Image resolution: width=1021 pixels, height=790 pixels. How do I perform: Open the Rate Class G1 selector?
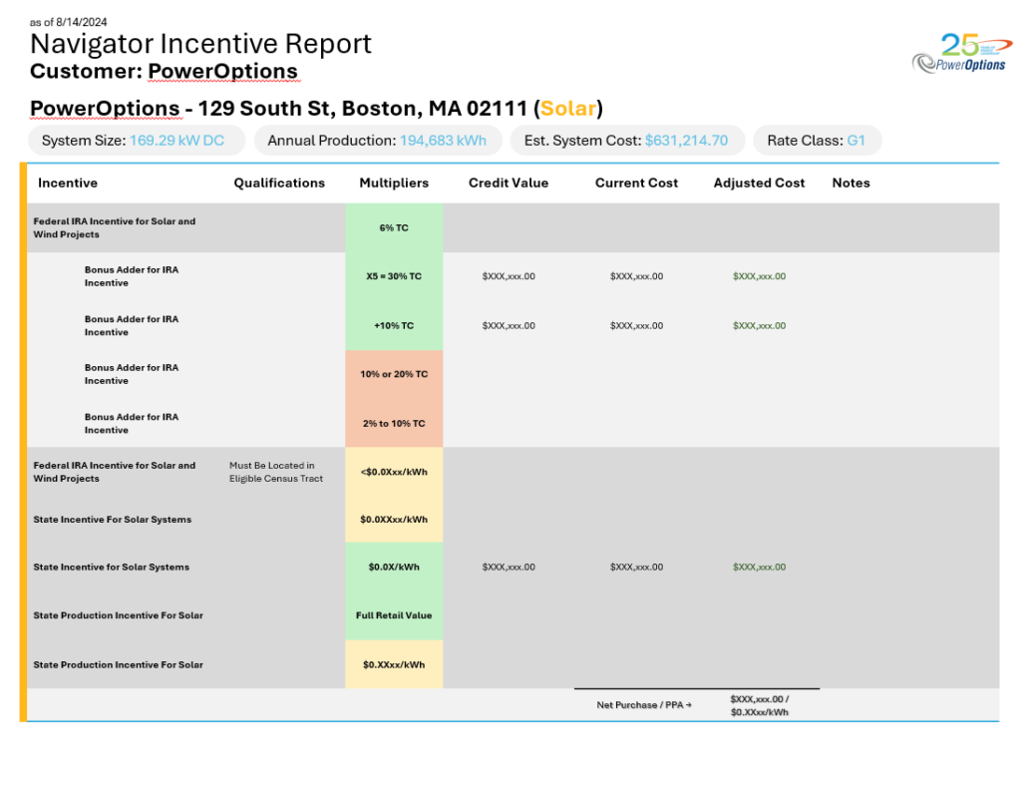click(x=818, y=141)
